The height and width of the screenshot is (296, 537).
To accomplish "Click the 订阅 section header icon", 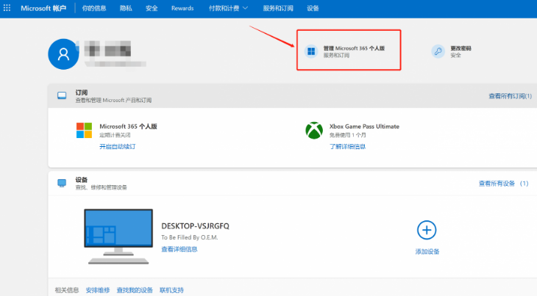I will 63,96.
